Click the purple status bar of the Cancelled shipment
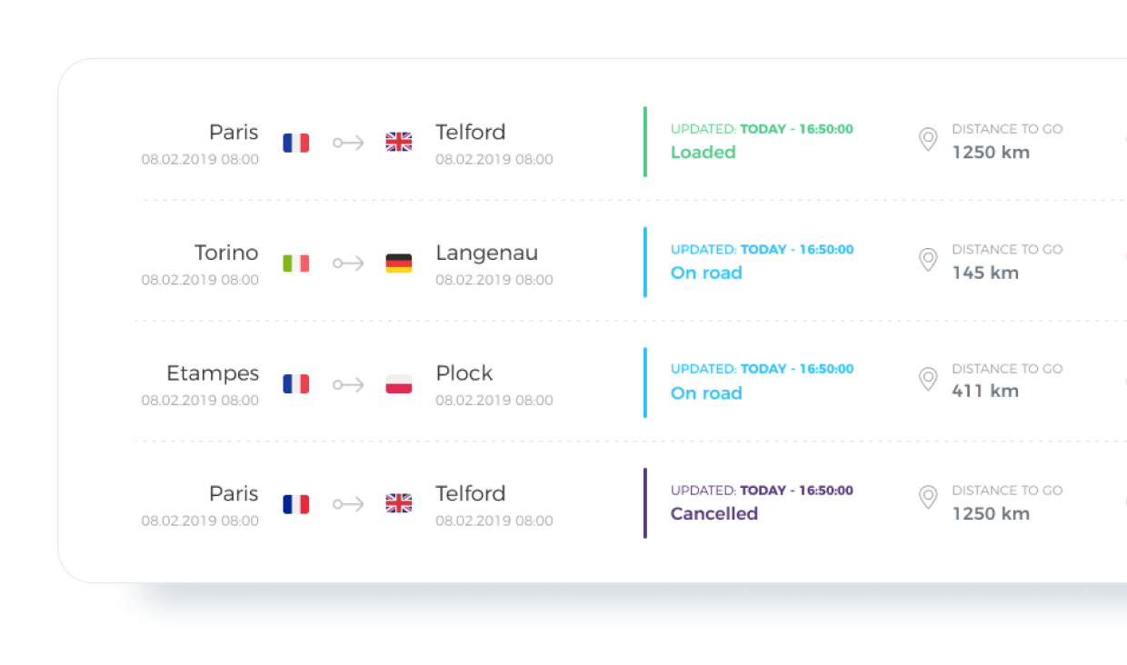The image size is (1127, 665). tap(645, 503)
